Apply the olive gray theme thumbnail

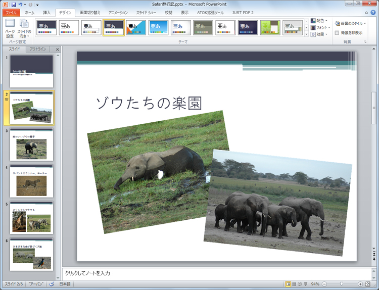(203, 28)
